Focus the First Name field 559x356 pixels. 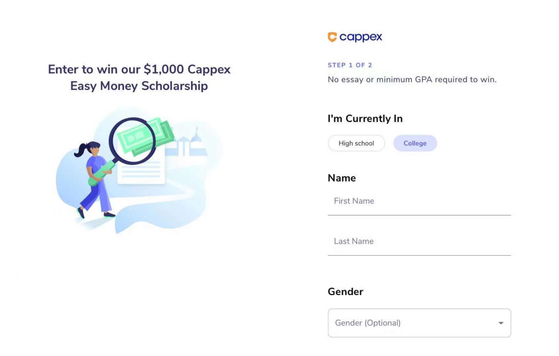(419, 202)
